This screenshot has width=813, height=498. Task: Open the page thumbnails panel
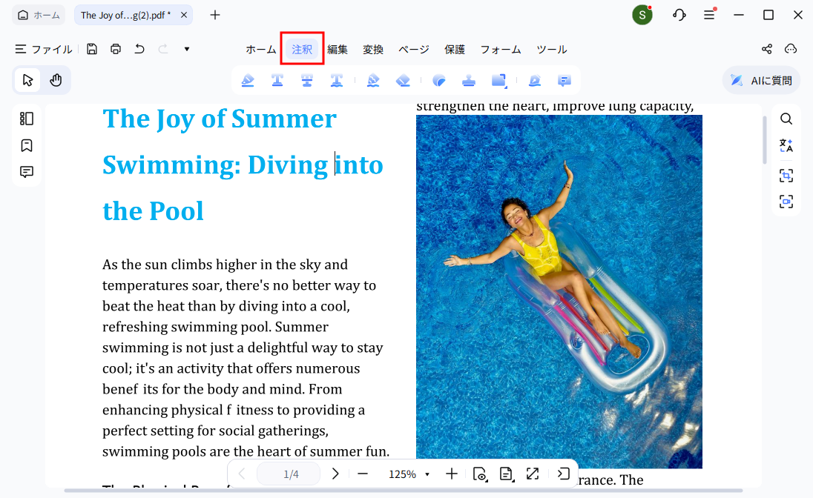click(x=27, y=119)
